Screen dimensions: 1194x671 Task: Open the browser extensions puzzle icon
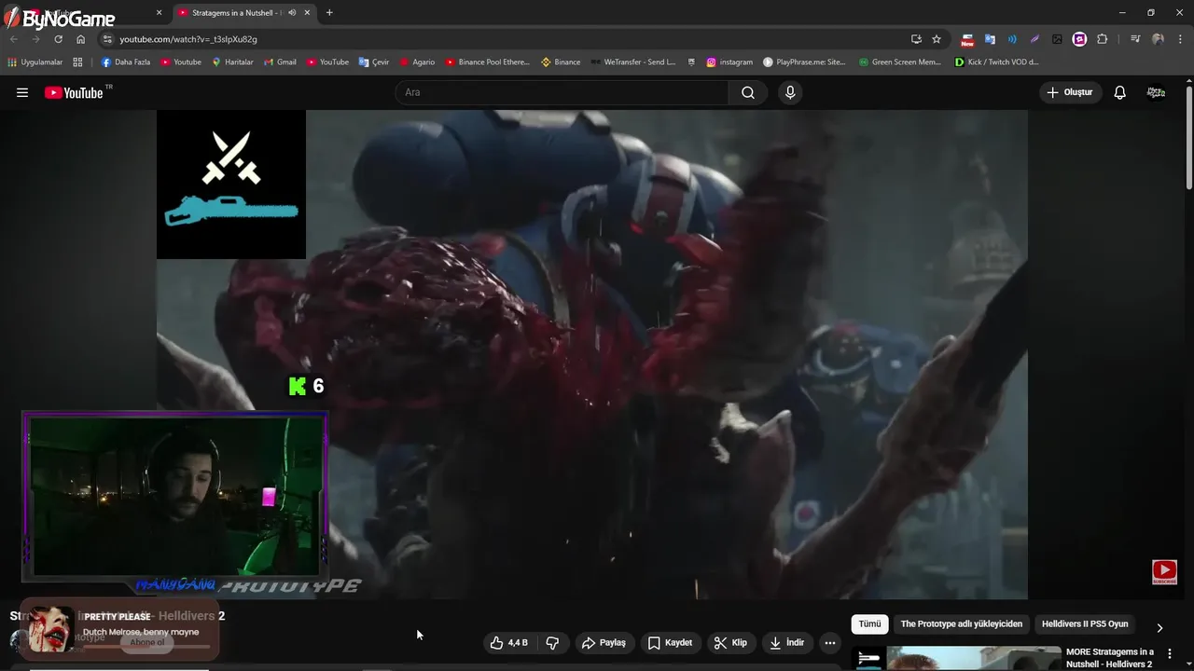pyautogui.click(x=1102, y=39)
